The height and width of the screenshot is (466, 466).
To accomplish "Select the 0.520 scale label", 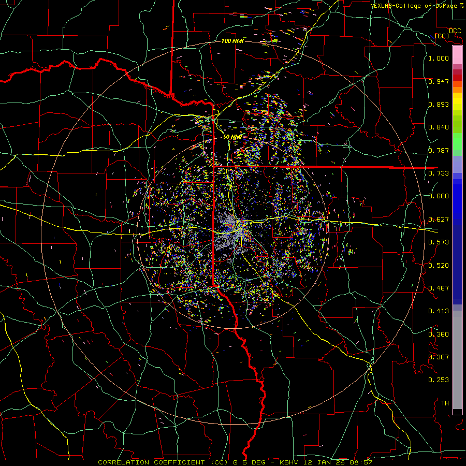I will coord(439,266).
